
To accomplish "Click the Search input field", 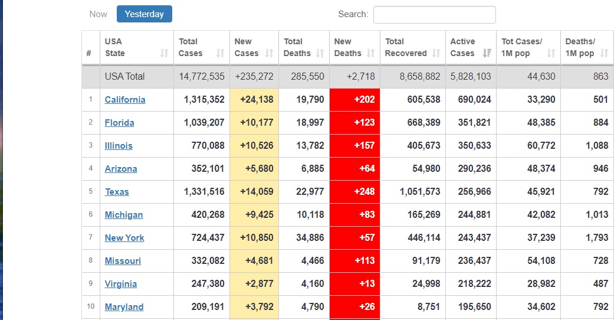I will coord(434,15).
